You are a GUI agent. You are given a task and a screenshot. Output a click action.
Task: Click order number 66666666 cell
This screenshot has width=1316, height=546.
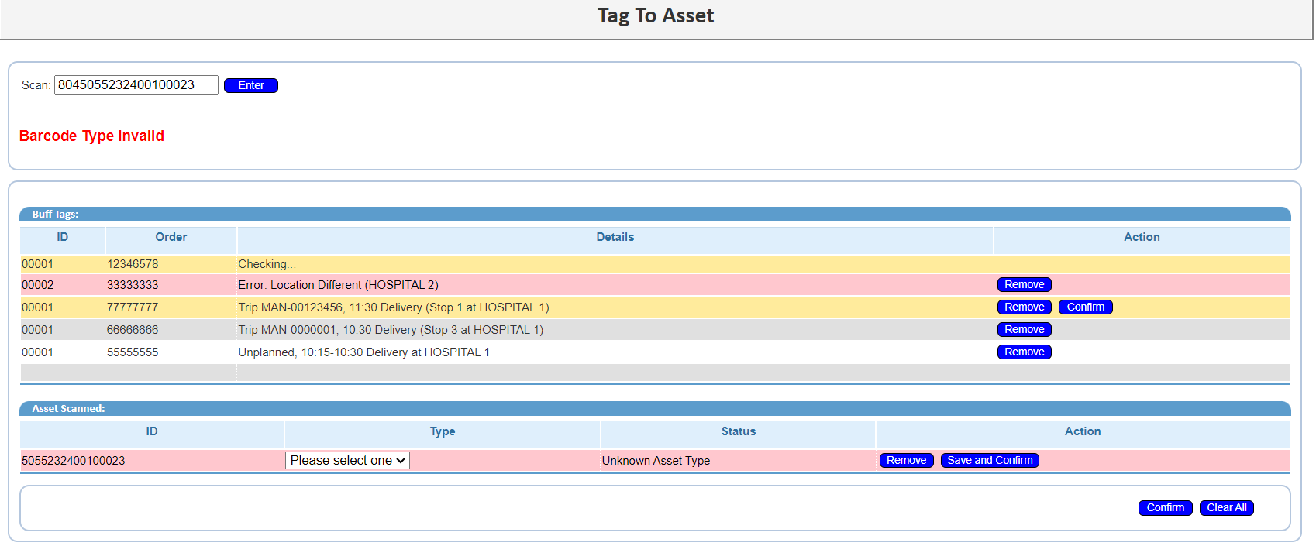click(x=171, y=330)
